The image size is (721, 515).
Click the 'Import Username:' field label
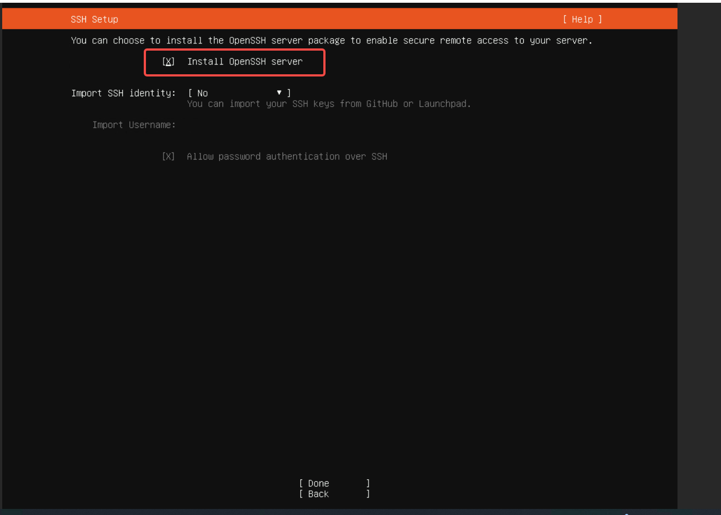134,125
